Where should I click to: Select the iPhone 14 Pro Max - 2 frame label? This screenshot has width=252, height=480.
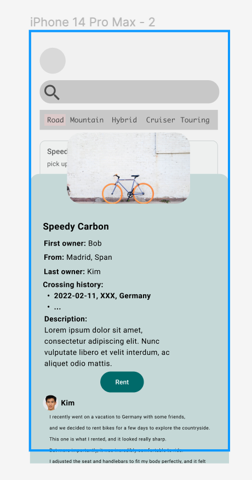(93, 22)
